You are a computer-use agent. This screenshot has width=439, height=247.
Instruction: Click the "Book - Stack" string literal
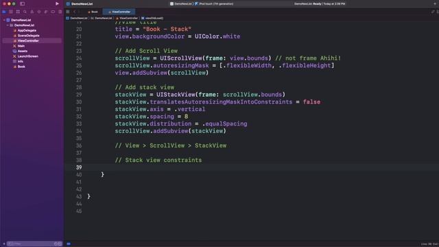167,29
